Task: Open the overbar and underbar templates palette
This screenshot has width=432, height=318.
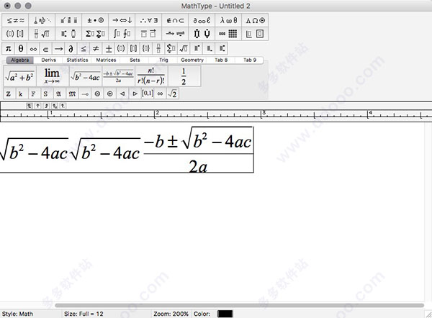Action: point(149,34)
